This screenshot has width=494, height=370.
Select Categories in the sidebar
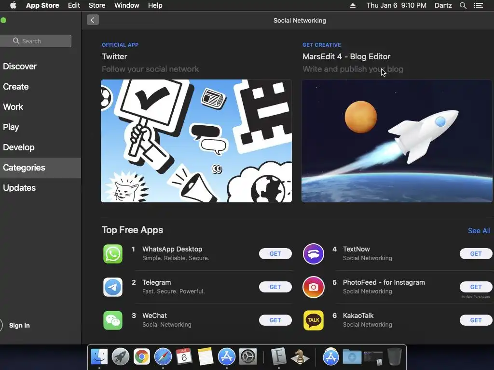tap(41, 167)
